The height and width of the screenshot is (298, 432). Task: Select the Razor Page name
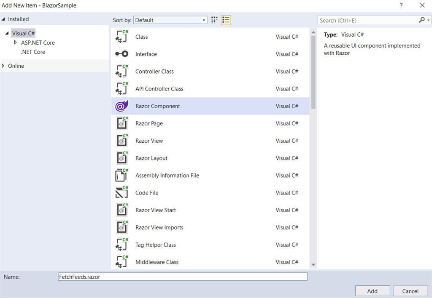click(149, 123)
